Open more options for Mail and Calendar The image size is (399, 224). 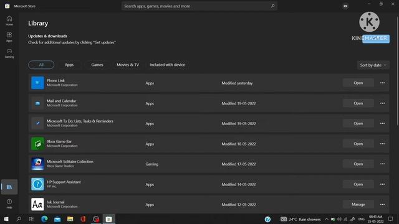tap(382, 103)
